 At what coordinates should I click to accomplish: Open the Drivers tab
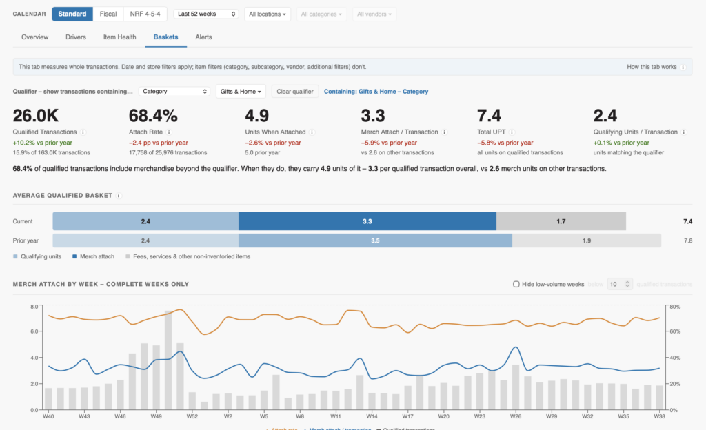pos(76,37)
